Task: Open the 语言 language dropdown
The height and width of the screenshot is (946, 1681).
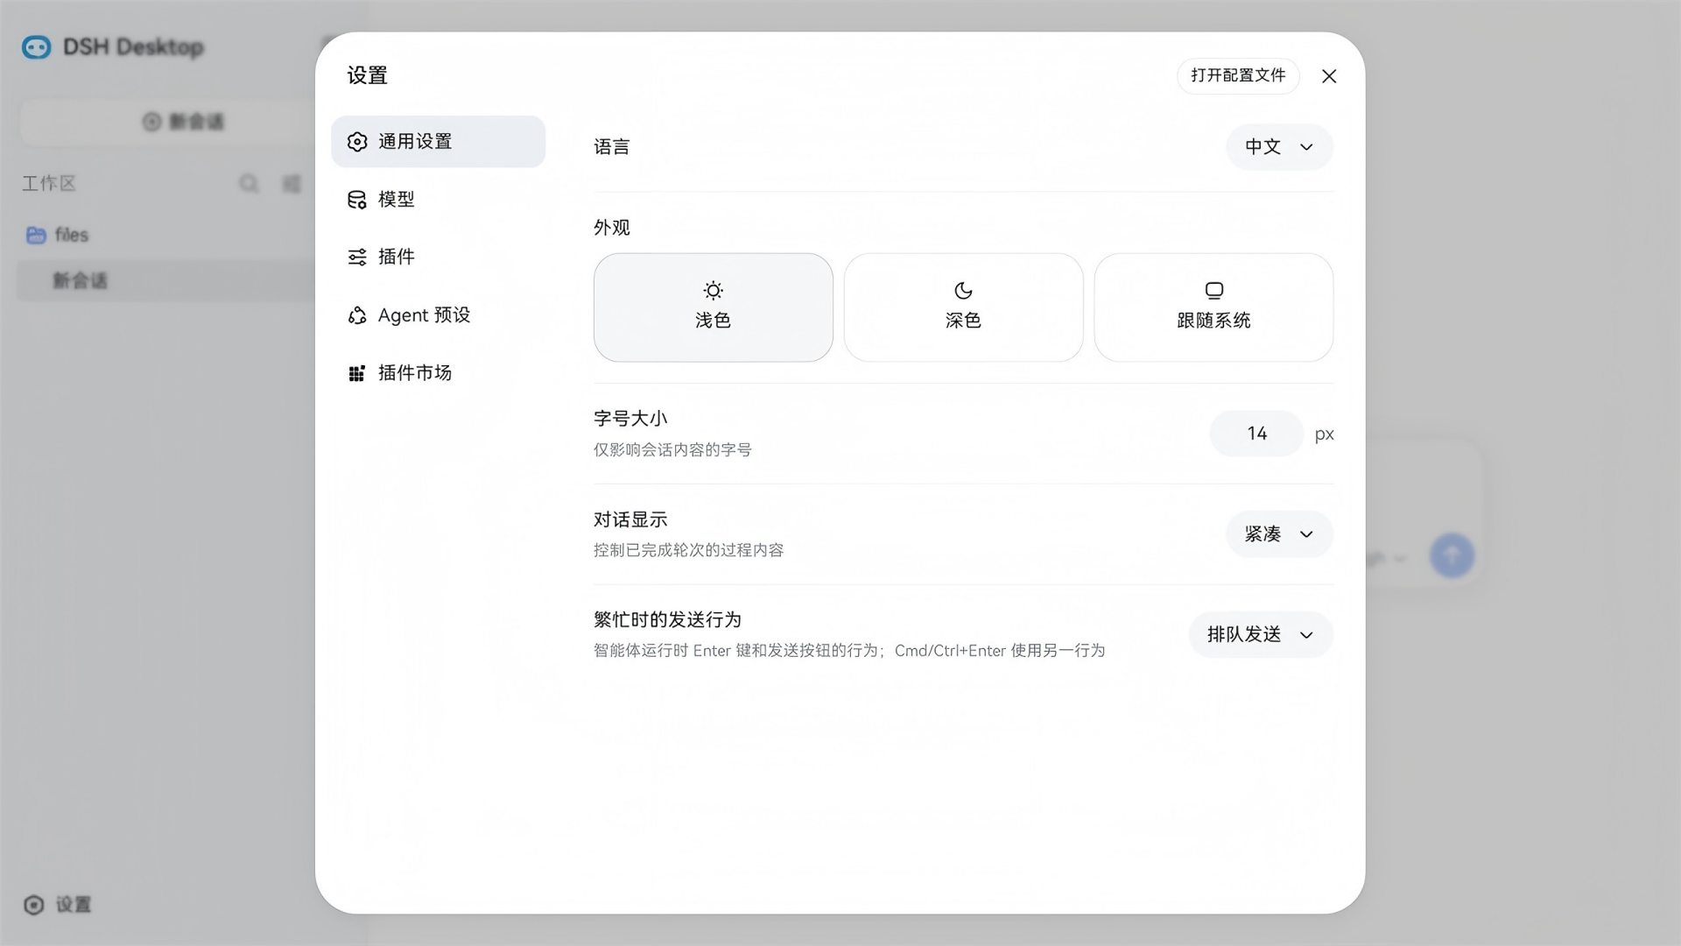Action: coord(1279,146)
